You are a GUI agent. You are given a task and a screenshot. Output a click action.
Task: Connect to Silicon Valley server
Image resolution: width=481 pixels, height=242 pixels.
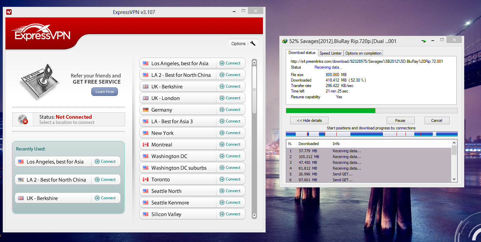pos(230,214)
